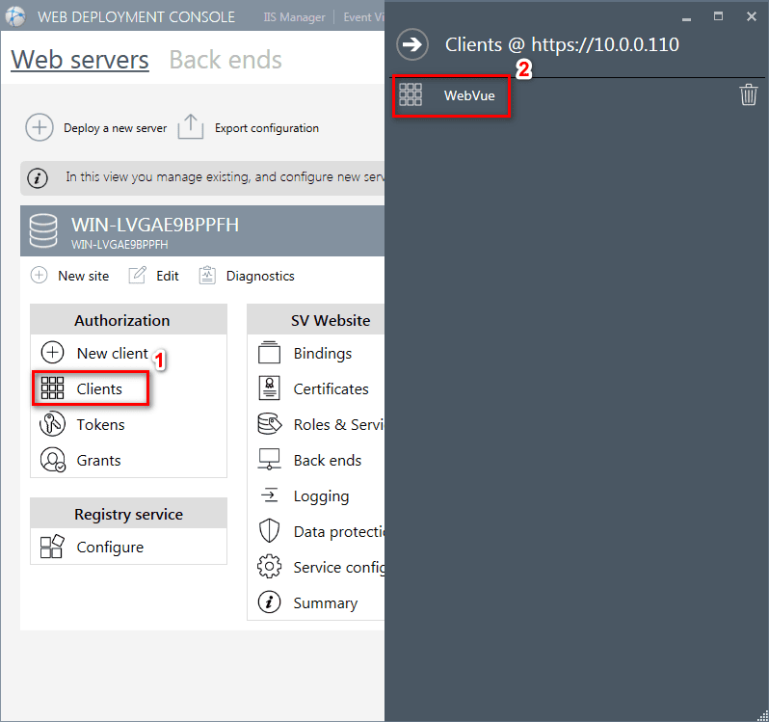Open IIS Manager from the title bar
The height and width of the screenshot is (722, 769).
tap(294, 17)
